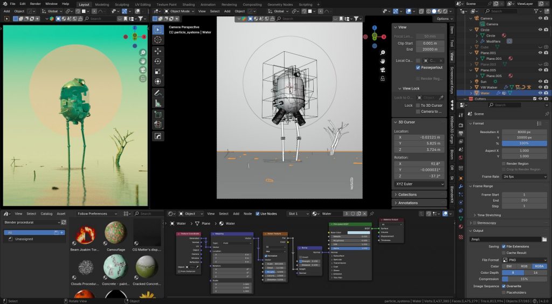Open the Options button in viewport header
The width and height of the screenshot is (552, 304).
(444, 19)
